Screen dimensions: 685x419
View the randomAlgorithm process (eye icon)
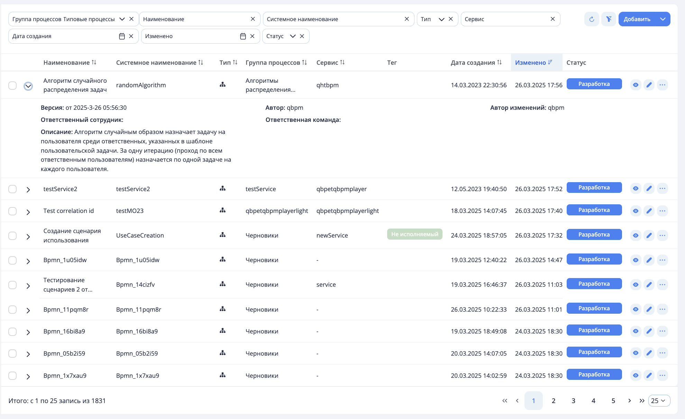click(636, 85)
